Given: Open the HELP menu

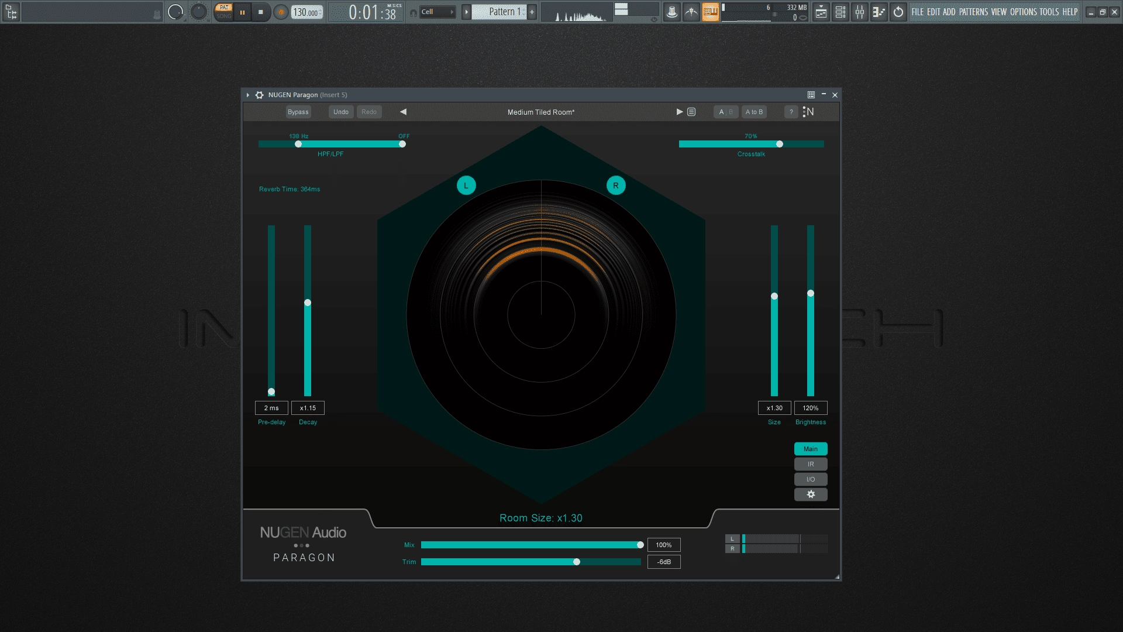Looking at the screenshot, I should [x=1070, y=12].
